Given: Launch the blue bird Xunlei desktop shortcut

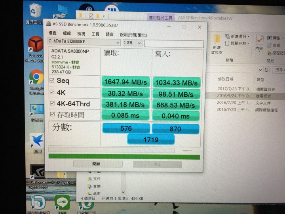Looking at the screenshot, I should click(37, 143).
